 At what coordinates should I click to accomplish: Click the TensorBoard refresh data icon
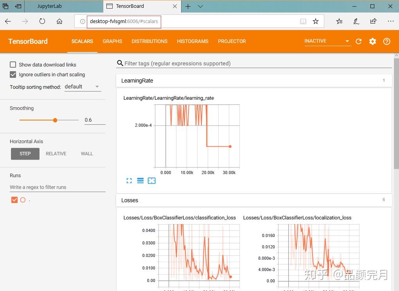[359, 41]
